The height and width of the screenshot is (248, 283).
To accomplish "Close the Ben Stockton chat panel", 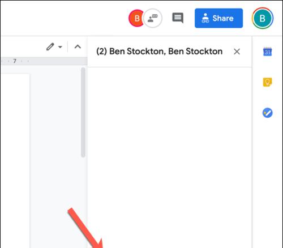I will pos(237,52).
